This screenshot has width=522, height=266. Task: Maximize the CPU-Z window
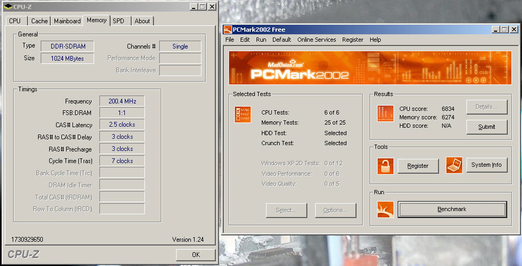[203, 6]
